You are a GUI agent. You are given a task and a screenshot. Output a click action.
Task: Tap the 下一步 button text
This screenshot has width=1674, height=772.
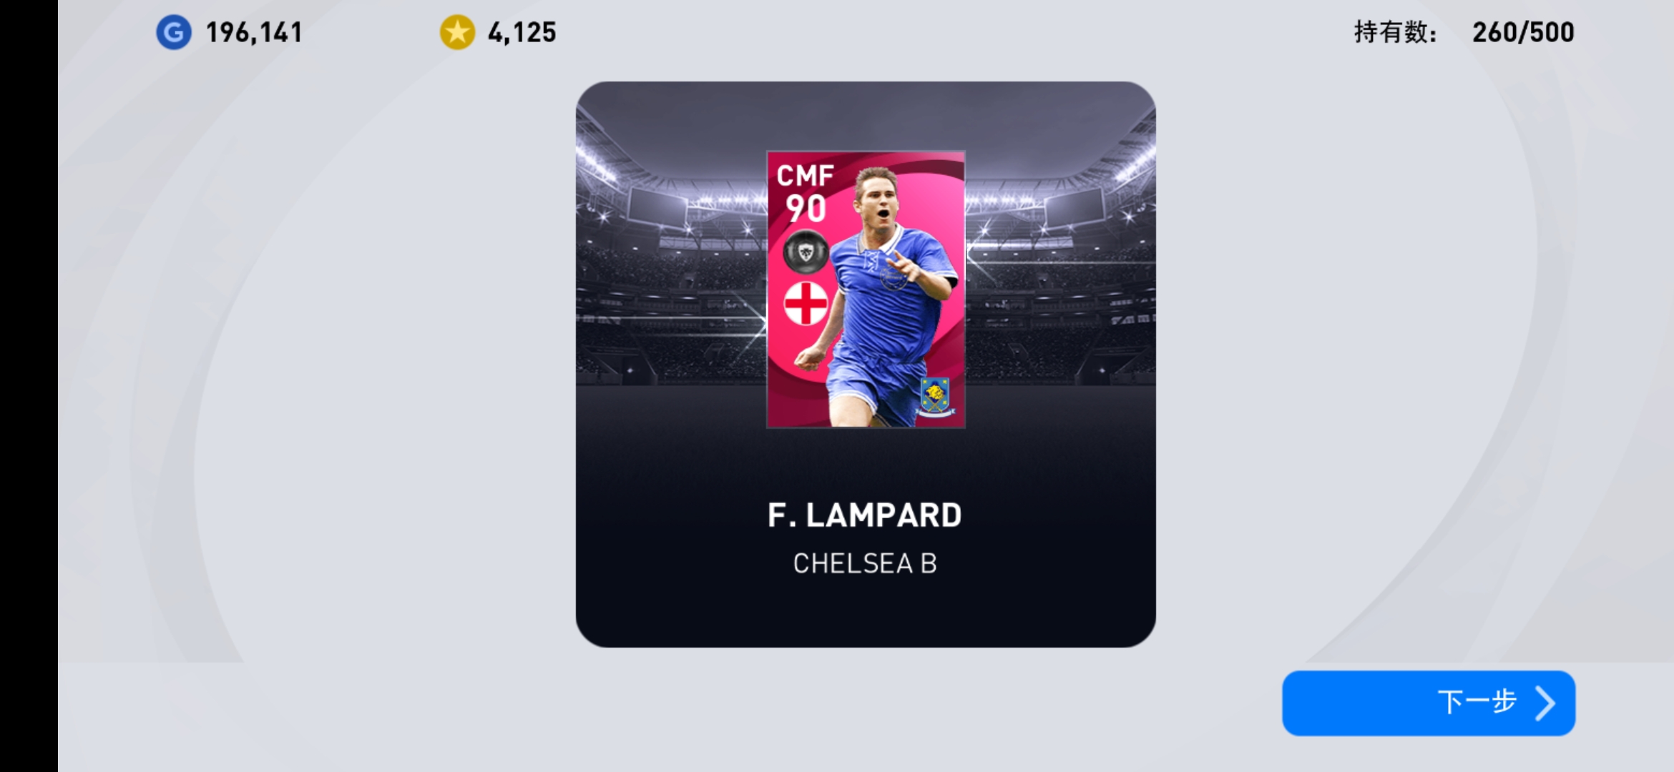(1477, 703)
